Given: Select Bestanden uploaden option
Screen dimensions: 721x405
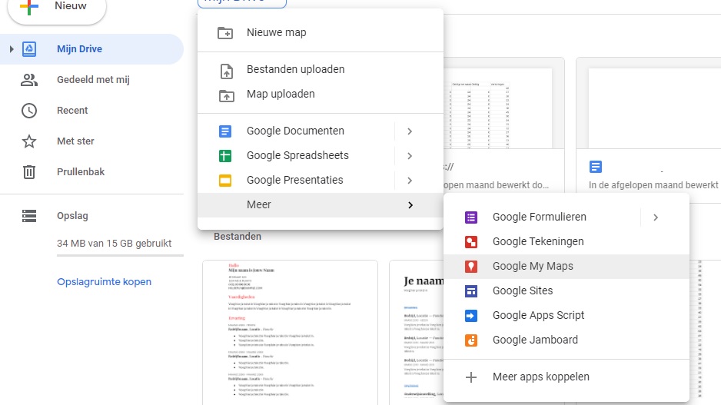Looking at the screenshot, I should pyautogui.click(x=295, y=69).
